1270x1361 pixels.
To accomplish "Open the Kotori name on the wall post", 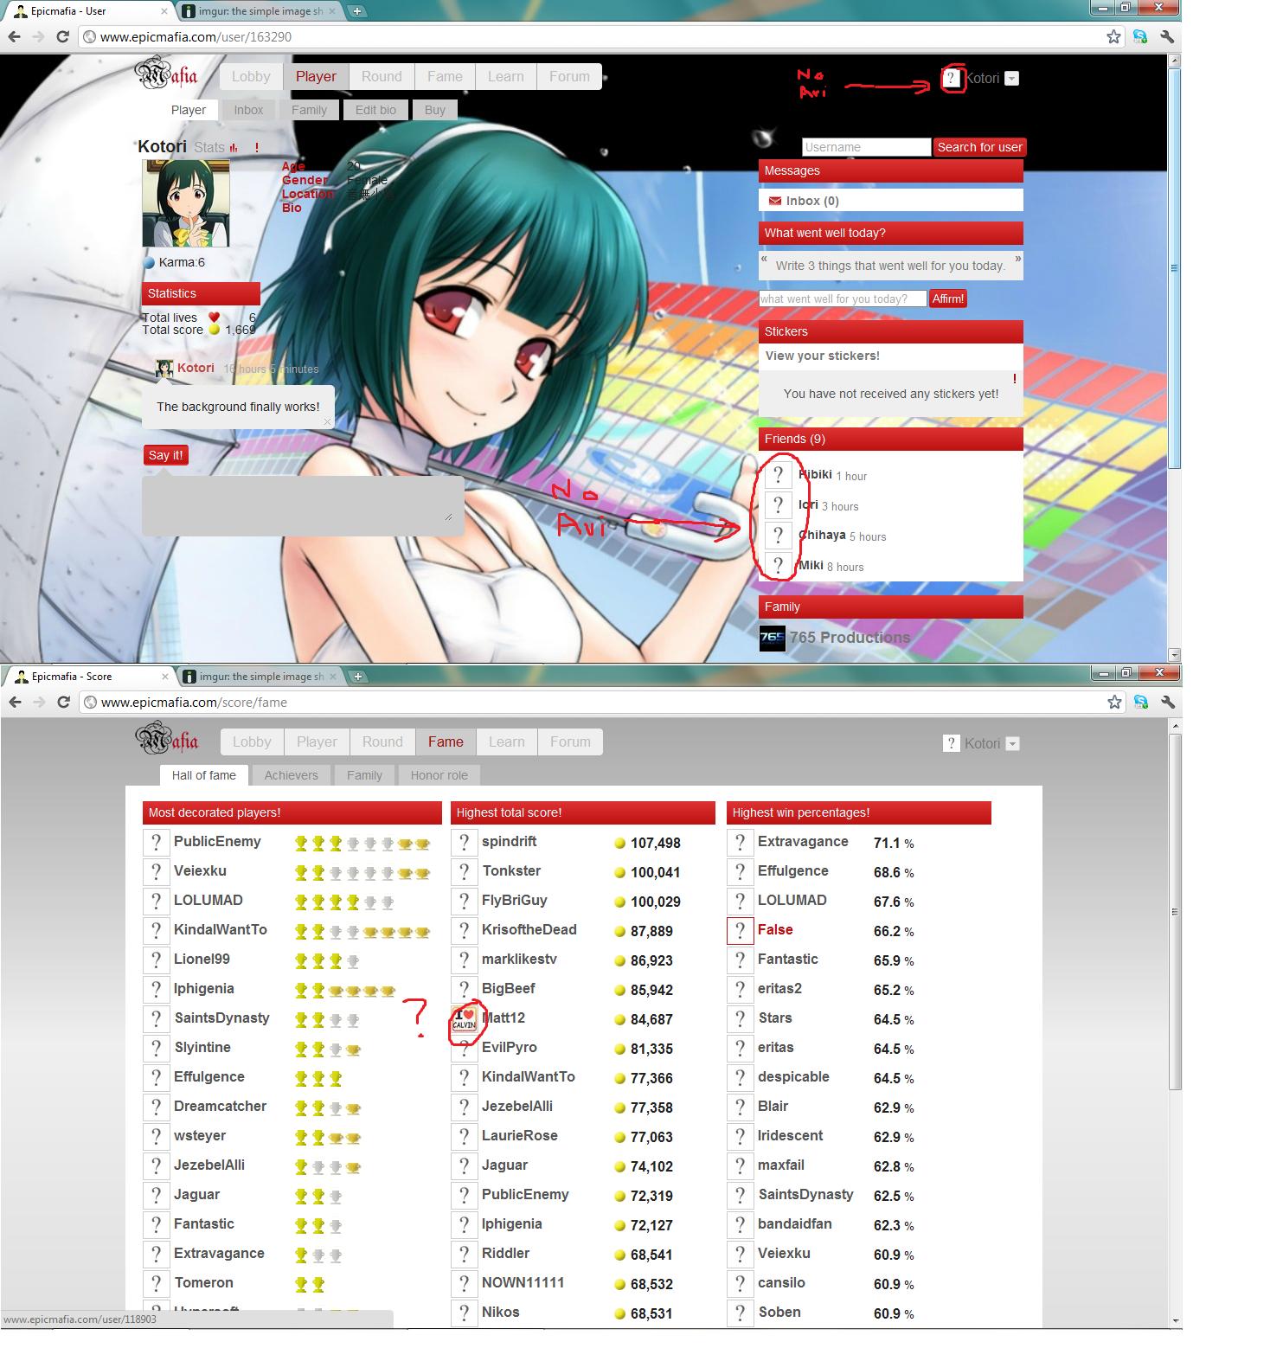I will [x=196, y=368].
